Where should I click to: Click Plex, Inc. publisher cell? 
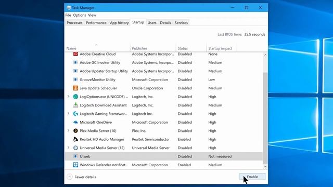tap(139, 131)
